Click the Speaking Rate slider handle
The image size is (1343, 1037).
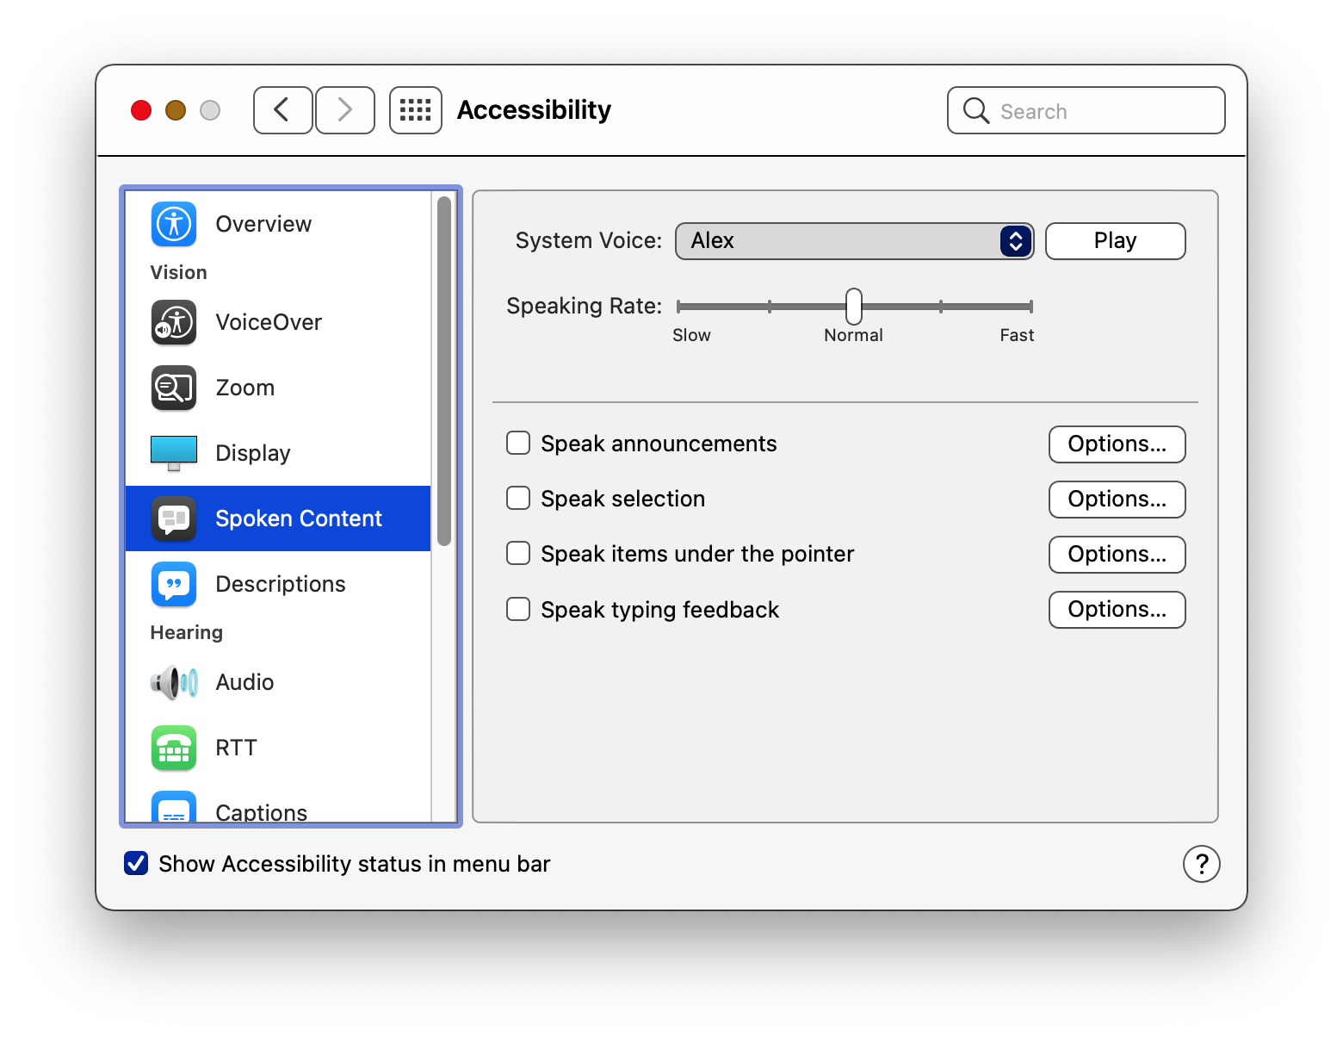coord(852,306)
